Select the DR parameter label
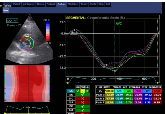 pyautogui.click(x=71, y=106)
